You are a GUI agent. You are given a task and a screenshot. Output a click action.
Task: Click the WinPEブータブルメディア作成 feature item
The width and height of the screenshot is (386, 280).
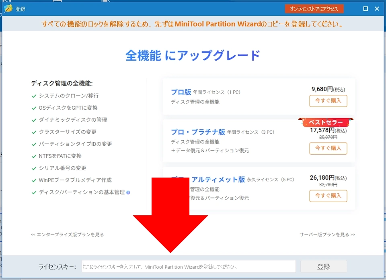coord(75,180)
